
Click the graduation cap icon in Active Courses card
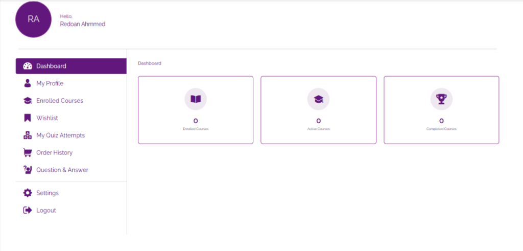318,99
